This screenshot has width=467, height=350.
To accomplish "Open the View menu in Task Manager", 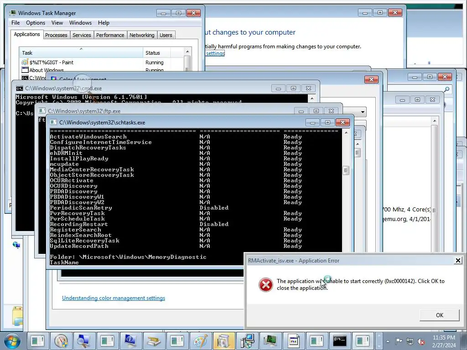I will click(x=57, y=23).
